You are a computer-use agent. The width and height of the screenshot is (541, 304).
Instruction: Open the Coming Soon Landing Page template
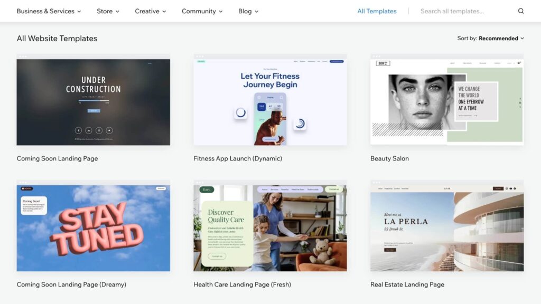pos(93,100)
